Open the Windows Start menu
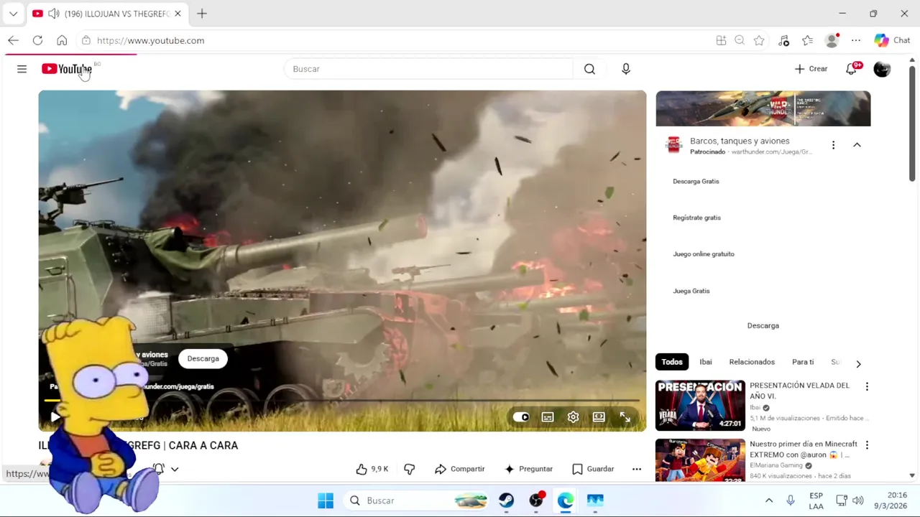920x517 pixels. pos(326,500)
